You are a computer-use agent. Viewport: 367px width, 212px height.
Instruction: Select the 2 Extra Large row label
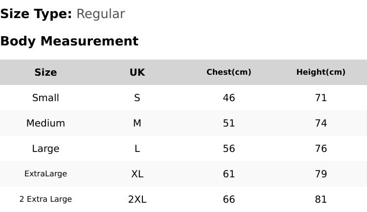tap(46, 199)
